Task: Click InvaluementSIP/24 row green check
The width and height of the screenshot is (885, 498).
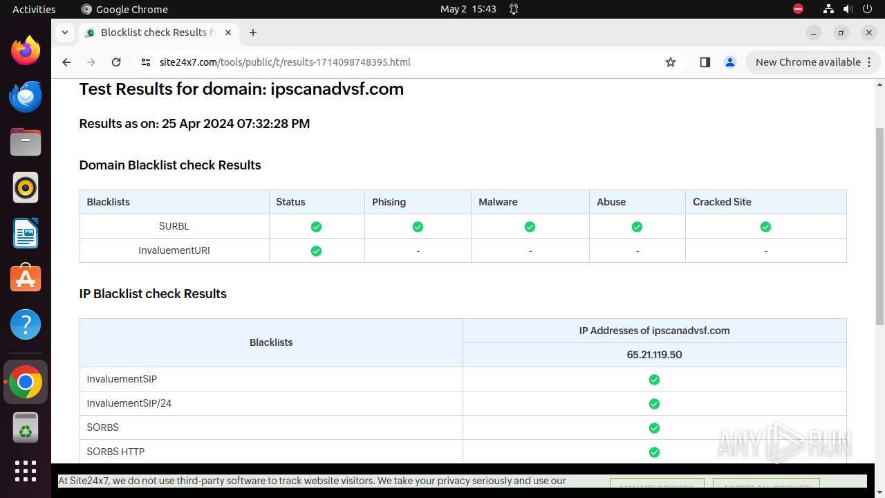Action: click(654, 404)
